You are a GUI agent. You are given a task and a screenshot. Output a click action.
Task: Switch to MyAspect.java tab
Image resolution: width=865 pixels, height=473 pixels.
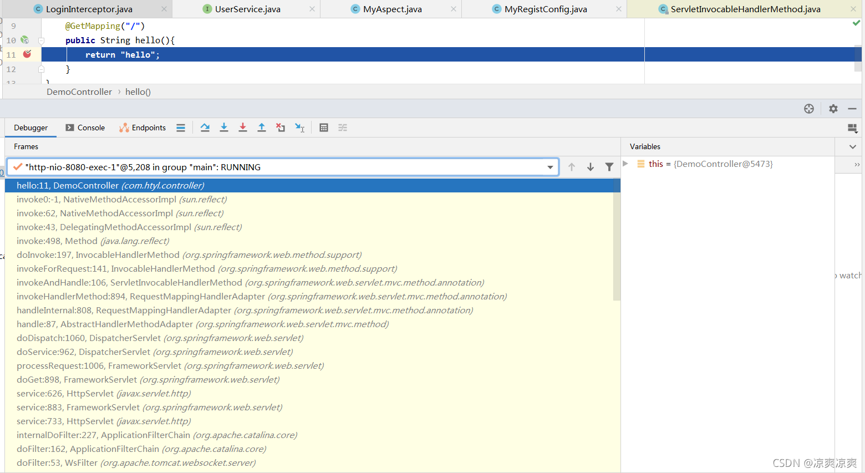click(x=392, y=9)
